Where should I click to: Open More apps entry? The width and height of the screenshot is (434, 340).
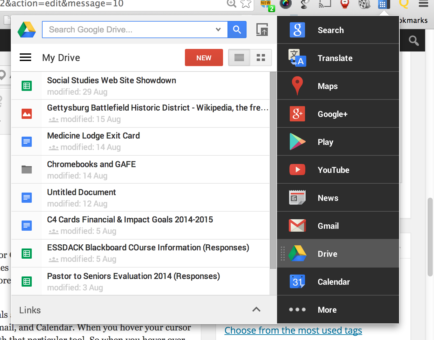pos(338,309)
